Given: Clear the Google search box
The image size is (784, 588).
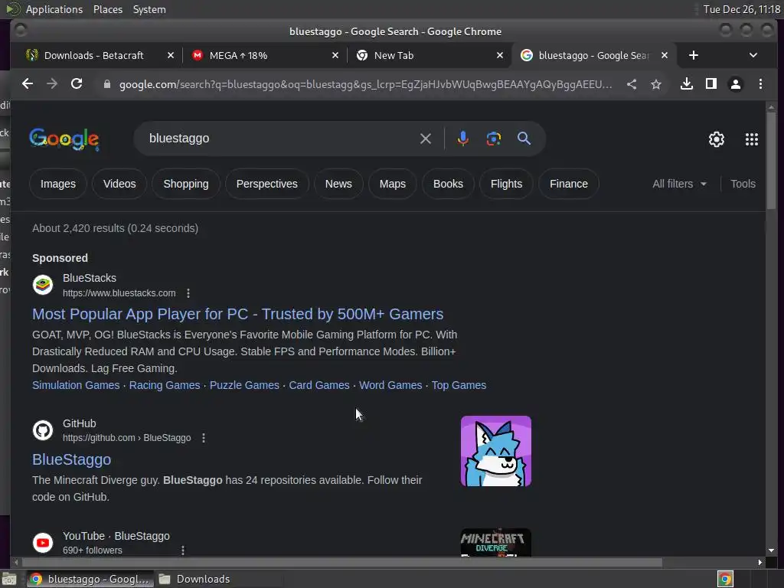Looking at the screenshot, I should [426, 139].
